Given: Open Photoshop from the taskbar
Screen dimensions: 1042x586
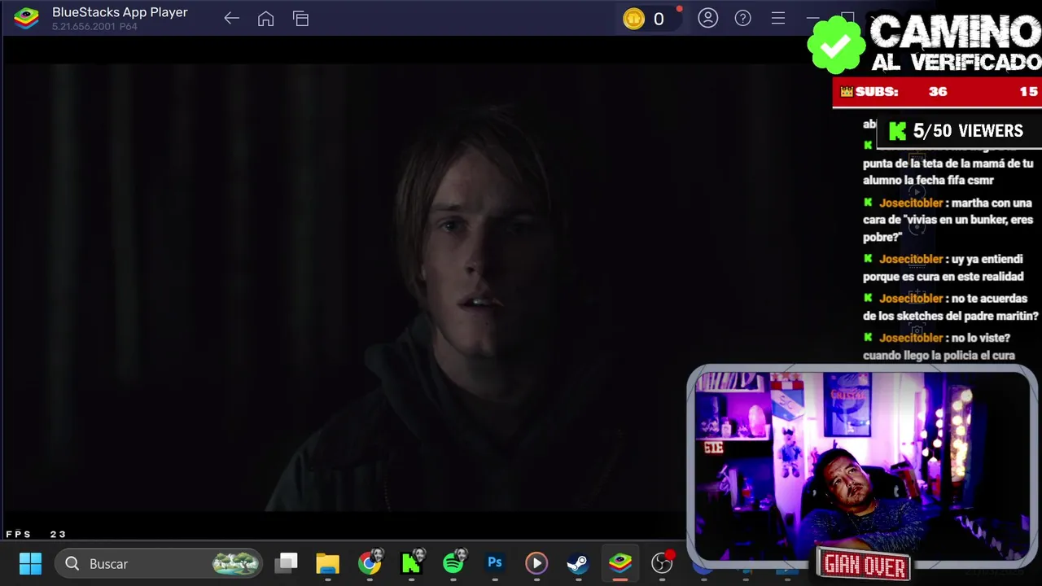Looking at the screenshot, I should 495,562.
